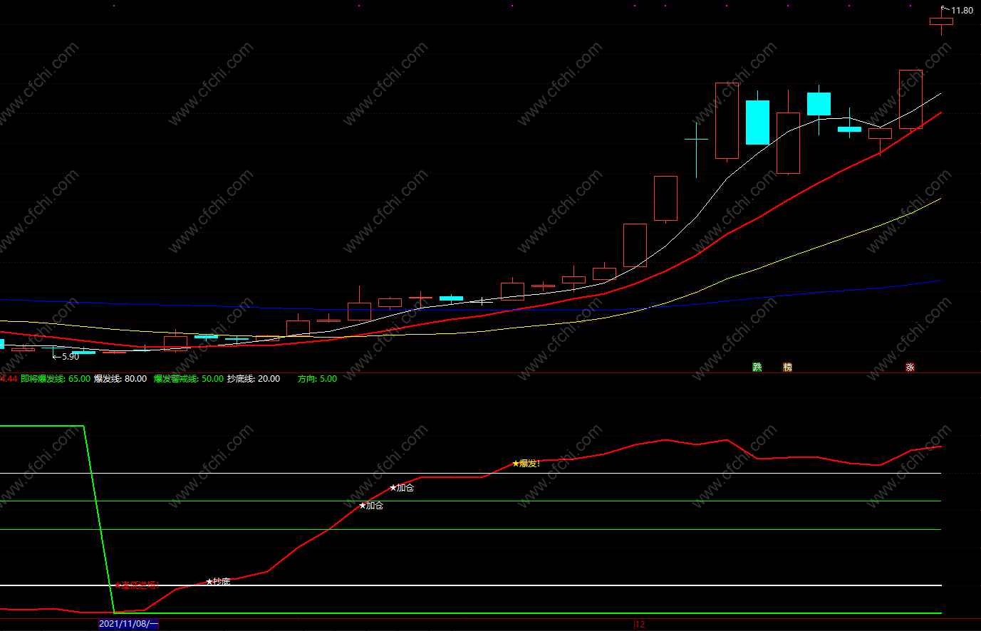Screen dimensions: 981x631
Task: Click the 爆发! star signal
Action: 526,463
